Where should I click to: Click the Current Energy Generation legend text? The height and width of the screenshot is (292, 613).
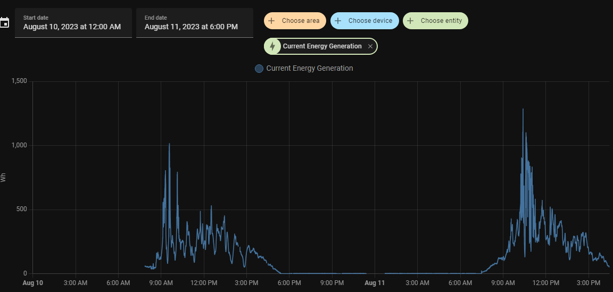click(x=310, y=69)
